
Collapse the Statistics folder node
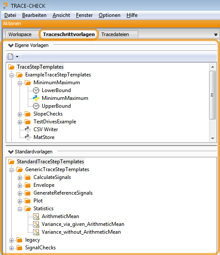20,209
